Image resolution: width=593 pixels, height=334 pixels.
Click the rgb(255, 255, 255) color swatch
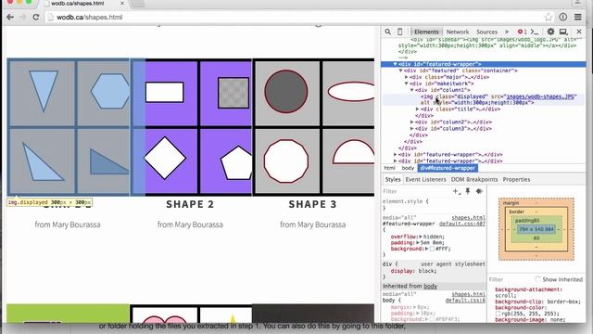pos(498,314)
